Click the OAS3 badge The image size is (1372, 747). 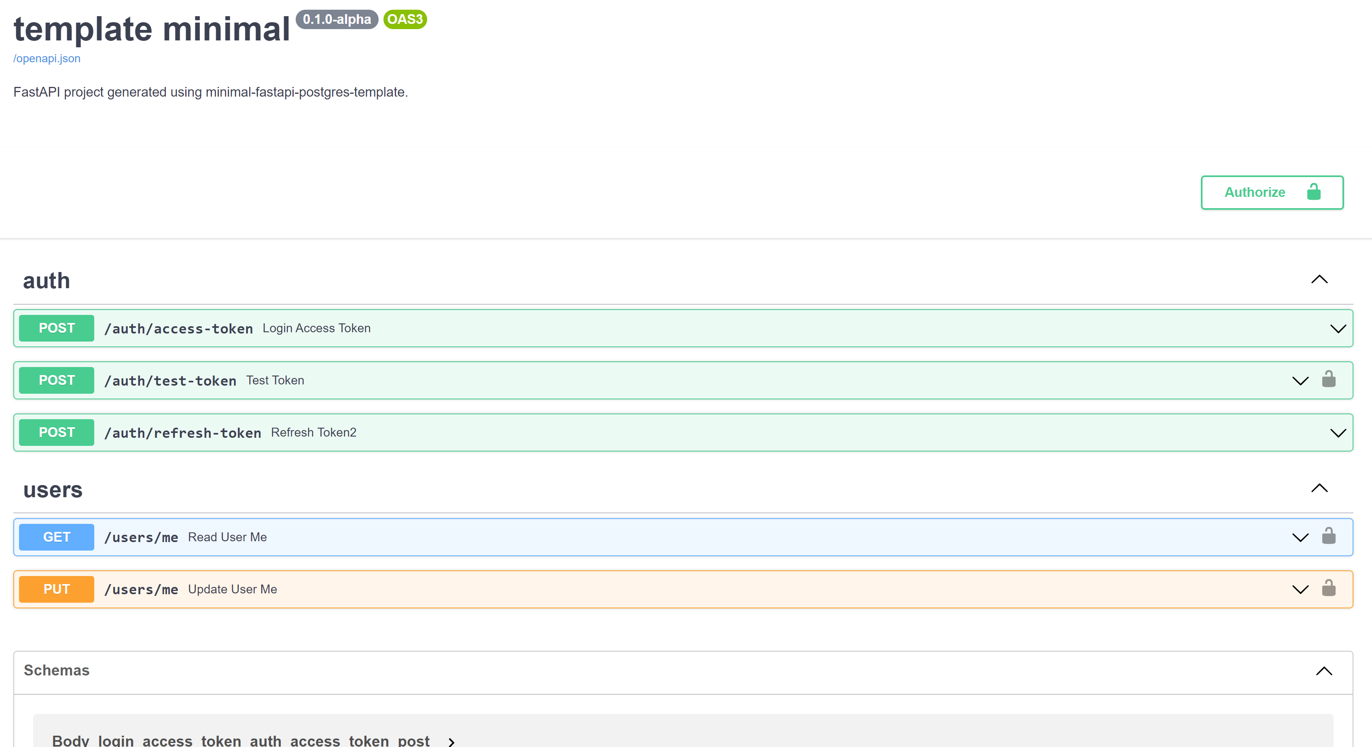pyautogui.click(x=405, y=20)
